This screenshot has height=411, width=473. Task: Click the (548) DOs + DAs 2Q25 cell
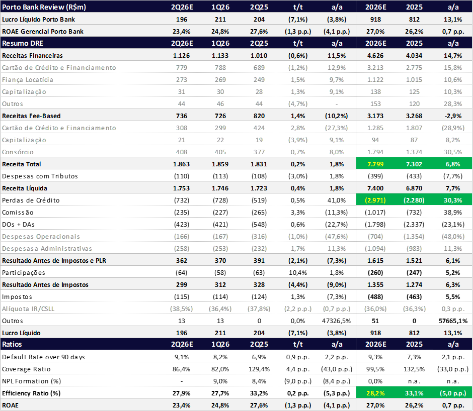[259, 224]
